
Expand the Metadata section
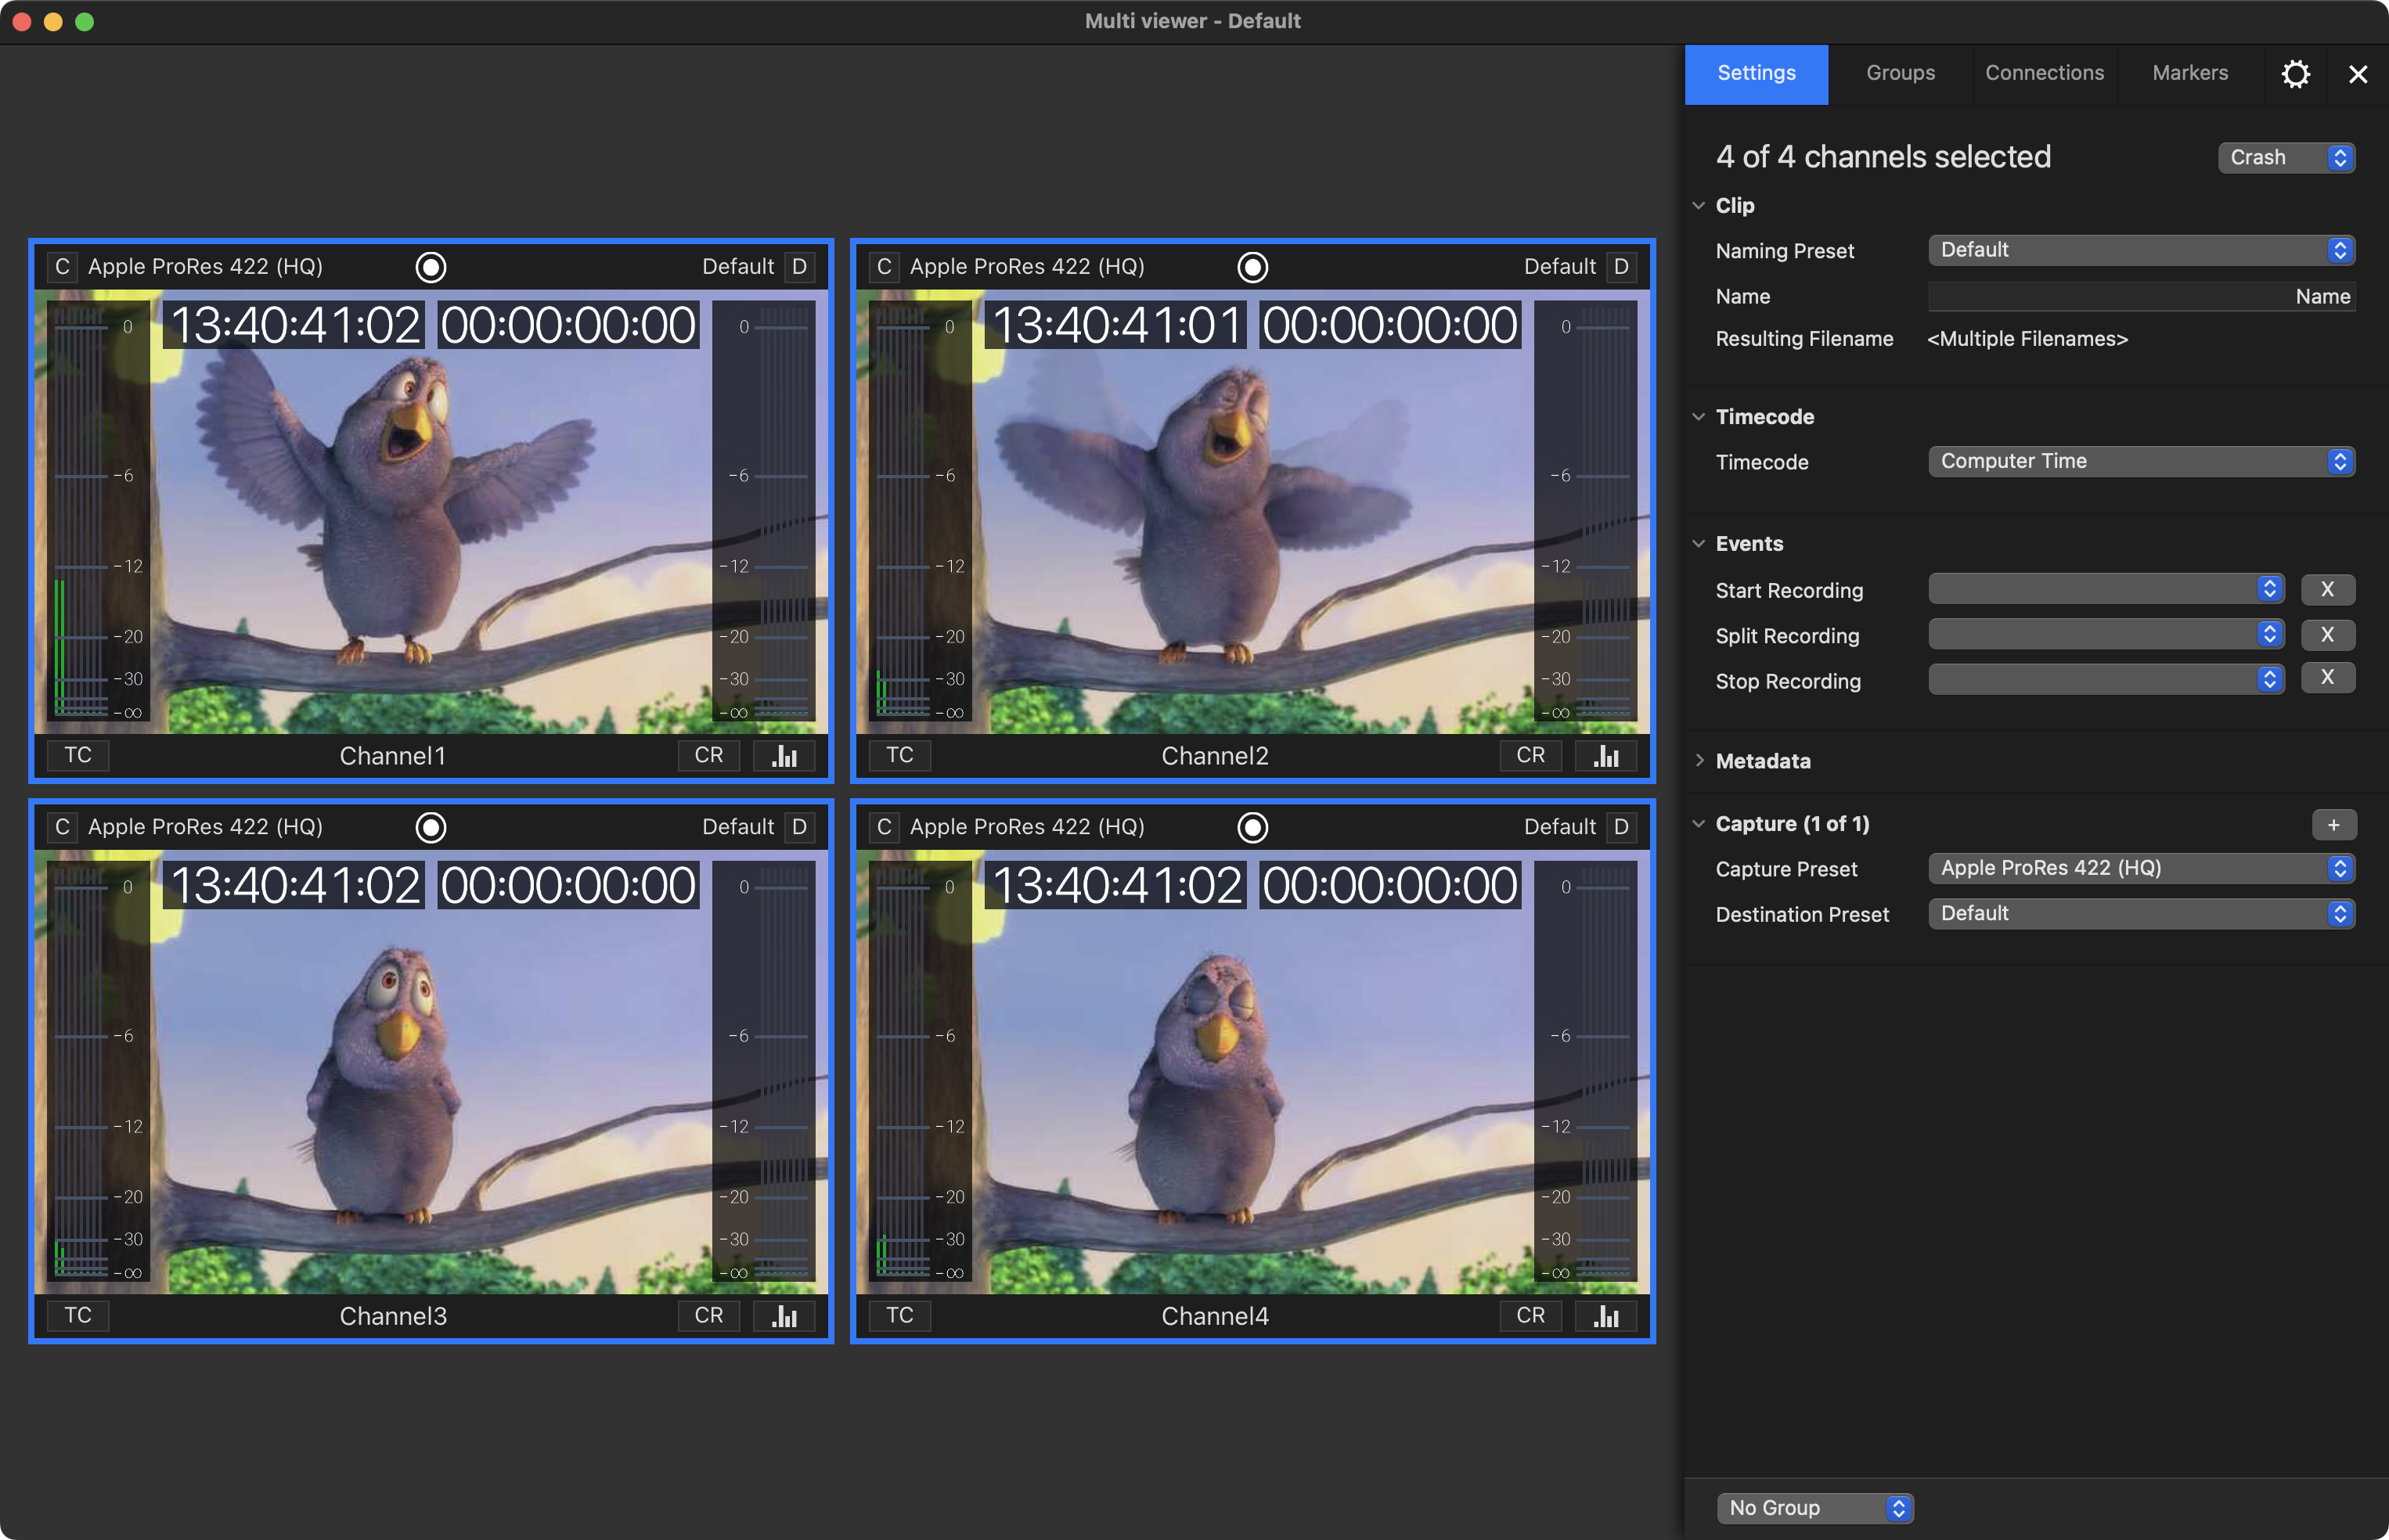pos(1699,761)
